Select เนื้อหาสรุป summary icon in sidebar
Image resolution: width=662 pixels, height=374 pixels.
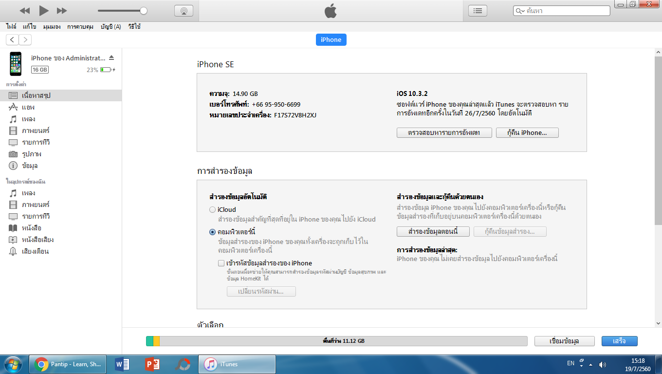pos(13,95)
